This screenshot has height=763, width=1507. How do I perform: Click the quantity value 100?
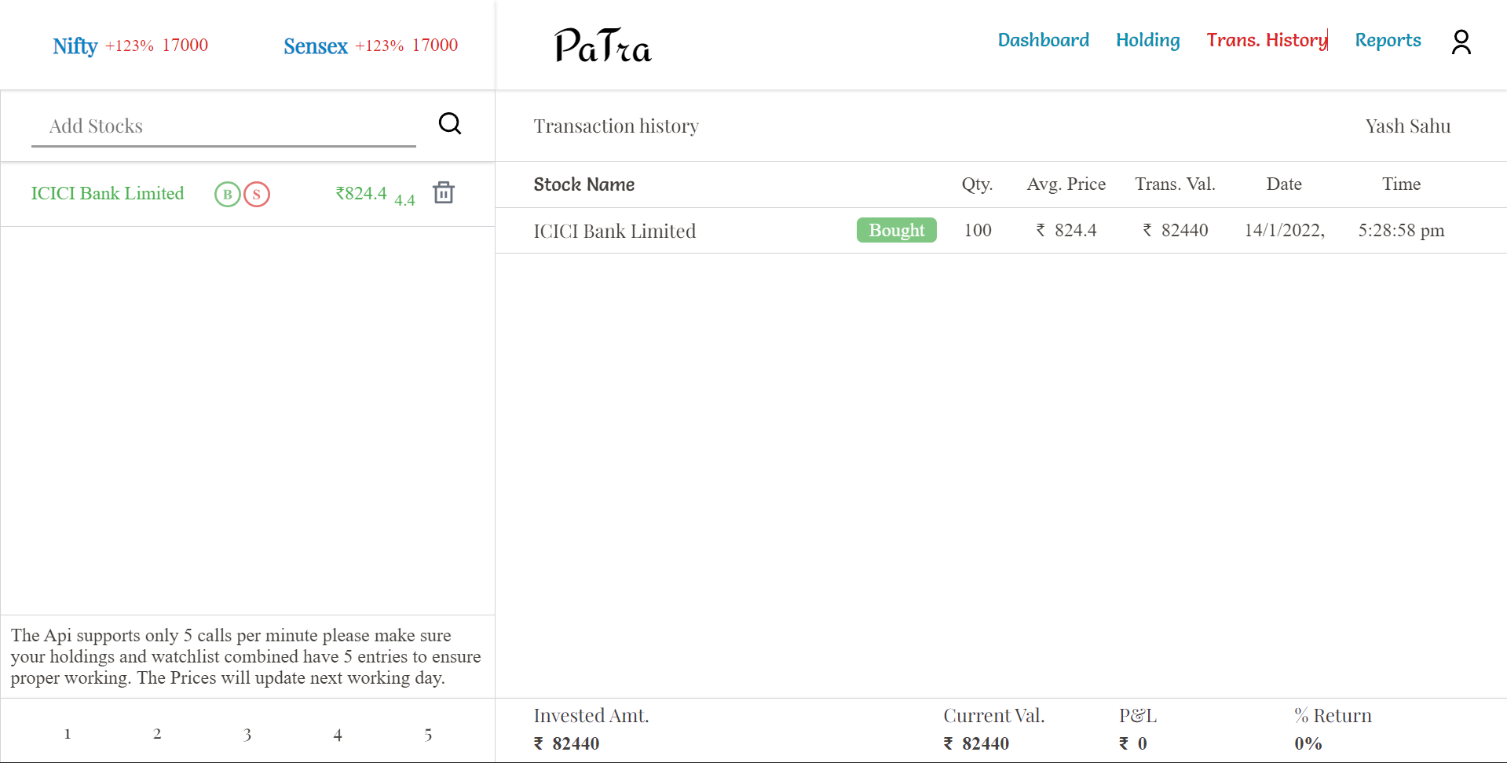pyautogui.click(x=978, y=230)
